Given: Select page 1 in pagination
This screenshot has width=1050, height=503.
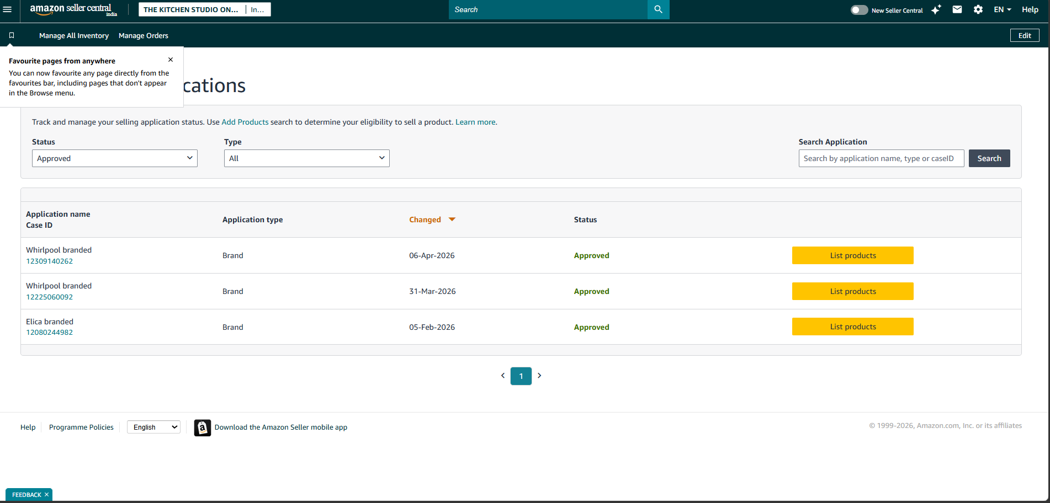Looking at the screenshot, I should pyautogui.click(x=521, y=376).
